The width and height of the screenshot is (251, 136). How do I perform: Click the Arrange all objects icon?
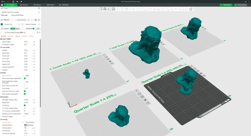pos(113,9)
